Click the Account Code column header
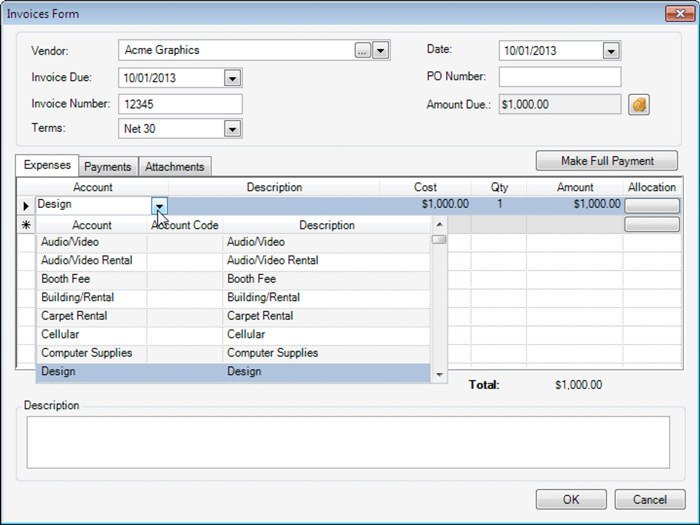700x525 pixels. (184, 225)
